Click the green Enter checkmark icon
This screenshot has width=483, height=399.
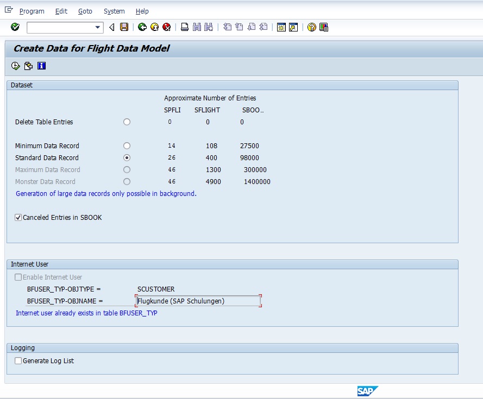tap(15, 27)
